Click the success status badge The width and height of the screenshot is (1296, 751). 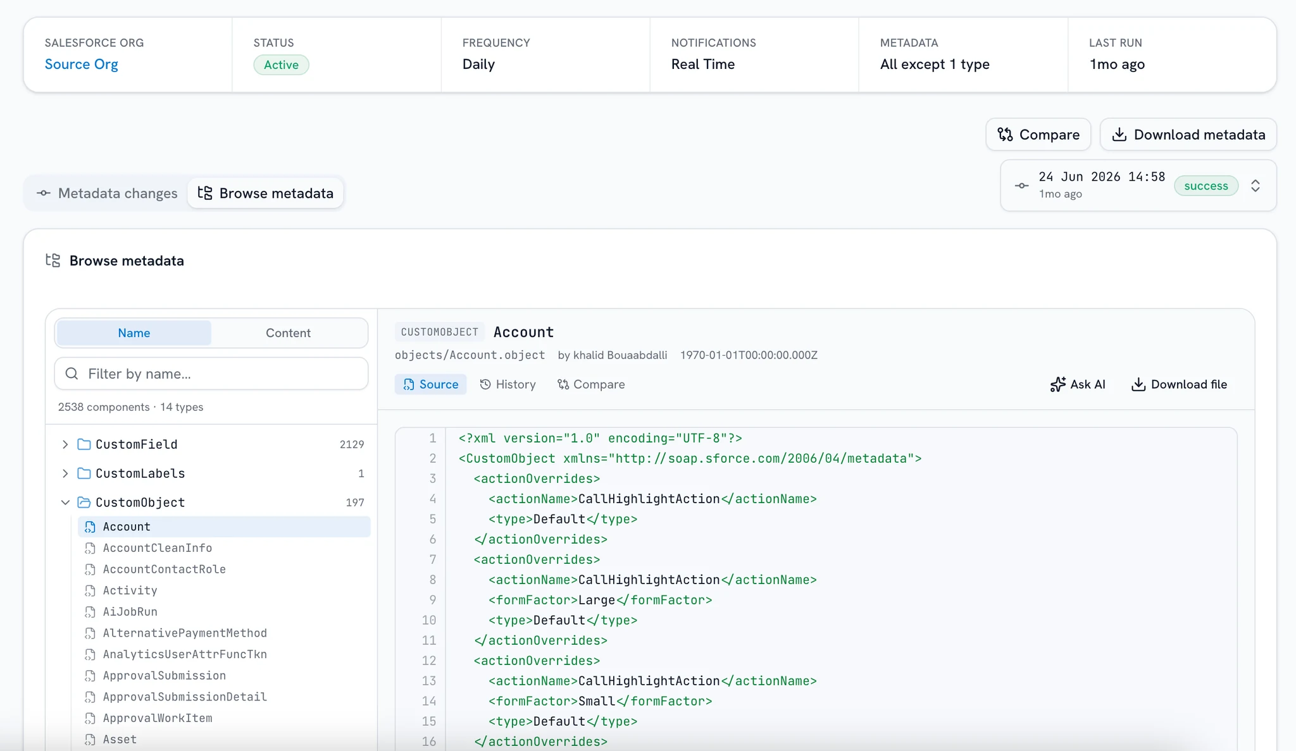[x=1206, y=186]
